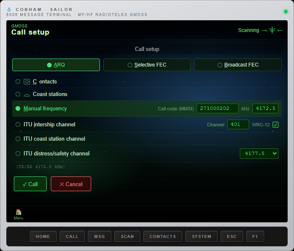Click the Cobham anchor logo icon
Viewport: 294px width, 251px height.
pos(9,9)
